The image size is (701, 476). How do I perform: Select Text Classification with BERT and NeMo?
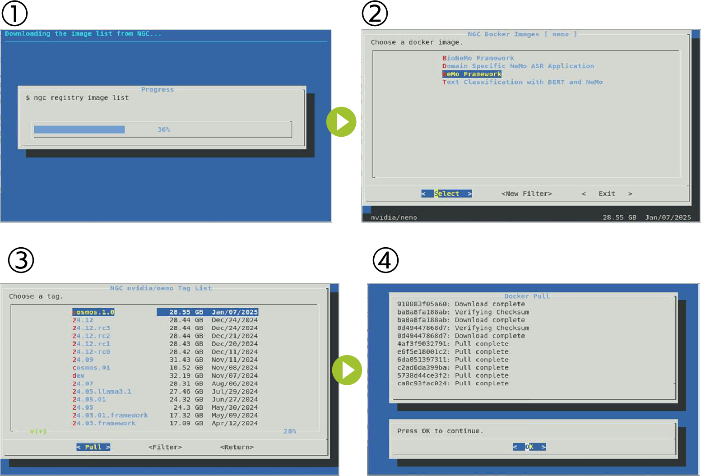(x=522, y=82)
